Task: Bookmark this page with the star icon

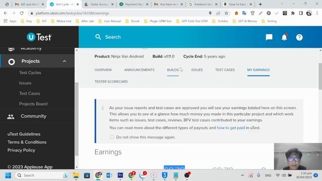Action: coord(226,13)
